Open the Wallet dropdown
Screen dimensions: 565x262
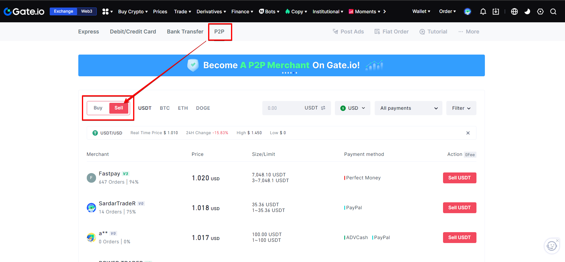[x=421, y=11]
